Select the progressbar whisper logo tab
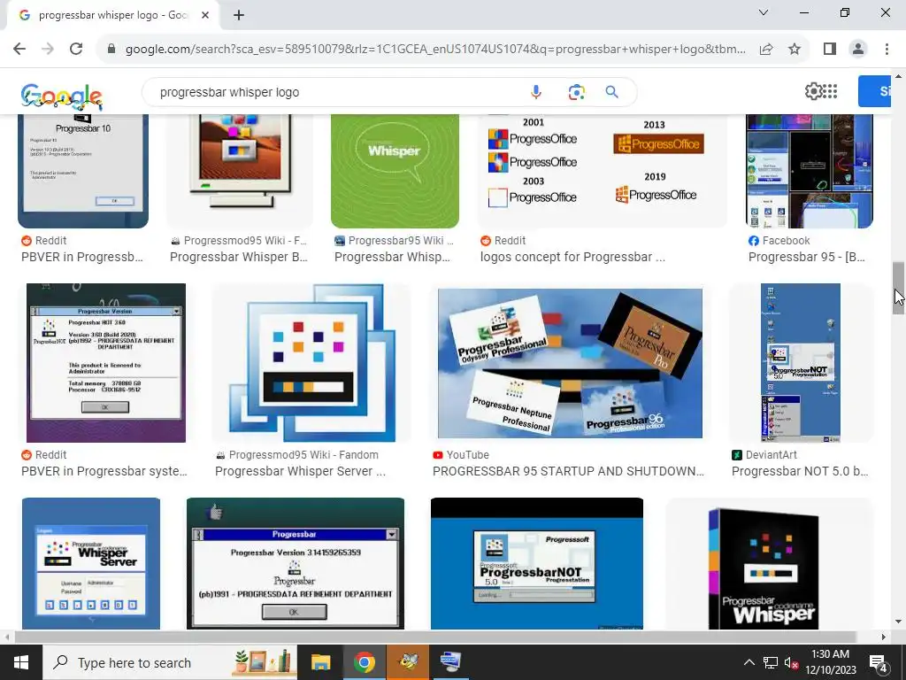The height and width of the screenshot is (680, 906). coord(112,15)
